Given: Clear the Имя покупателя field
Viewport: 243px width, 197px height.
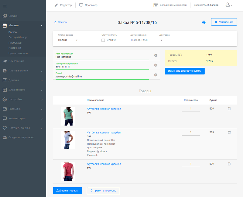Looking at the screenshot, I should point(156,55).
